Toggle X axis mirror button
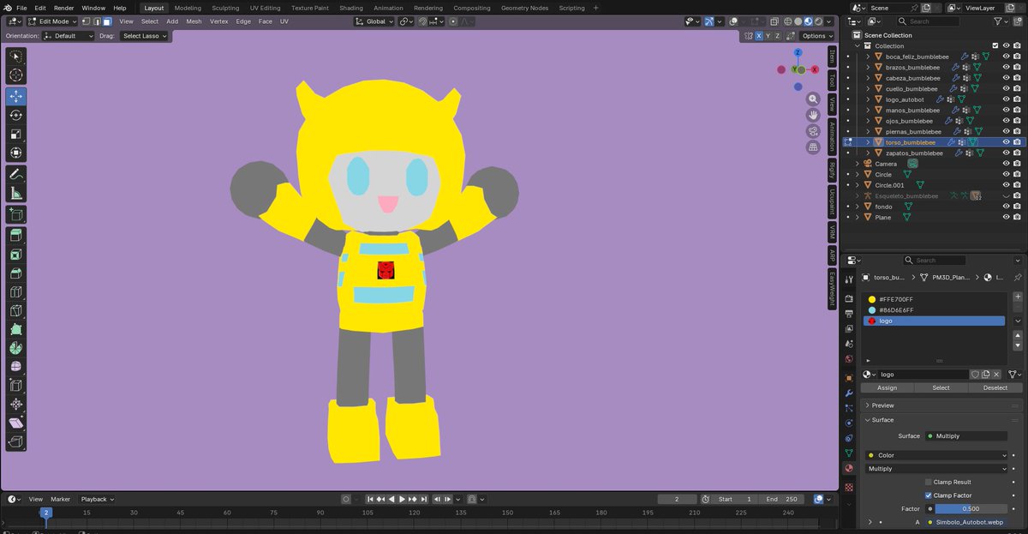Viewport: 1028px width, 534px height. (x=759, y=36)
